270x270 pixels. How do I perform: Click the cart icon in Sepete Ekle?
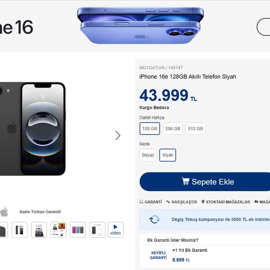(x=185, y=181)
